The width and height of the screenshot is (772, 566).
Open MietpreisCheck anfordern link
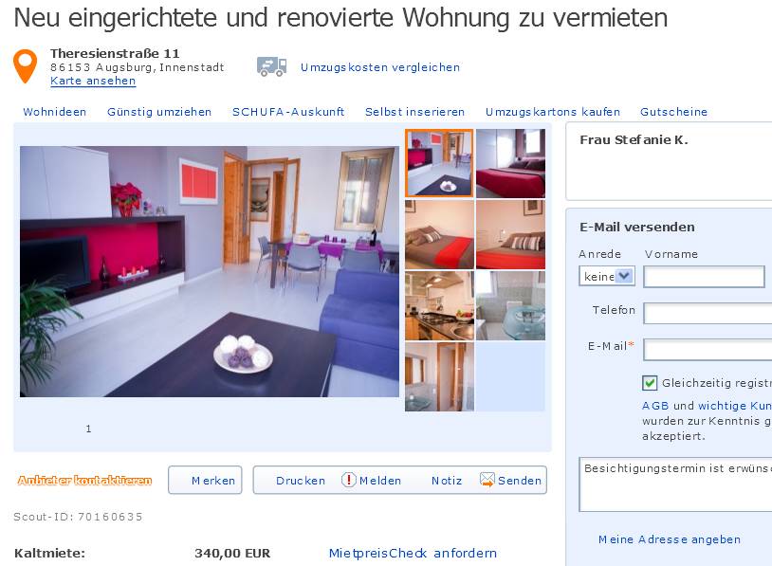point(413,554)
